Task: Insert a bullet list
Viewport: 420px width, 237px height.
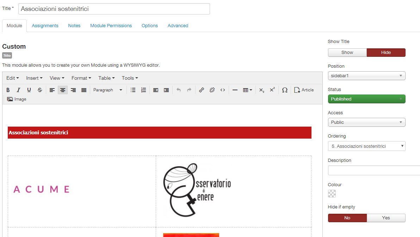Action: pyautogui.click(x=133, y=90)
